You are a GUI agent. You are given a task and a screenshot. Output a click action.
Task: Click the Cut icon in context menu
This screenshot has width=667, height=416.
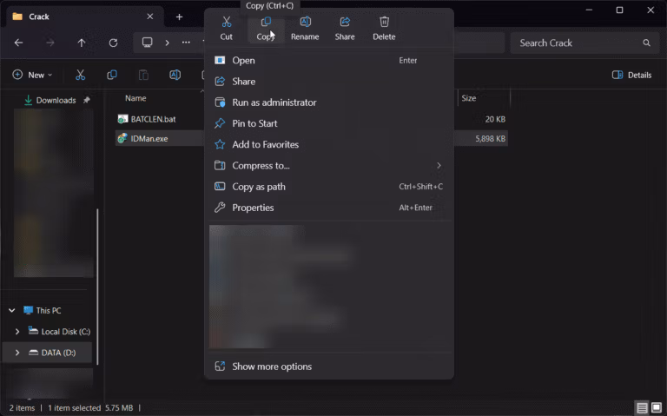(227, 22)
